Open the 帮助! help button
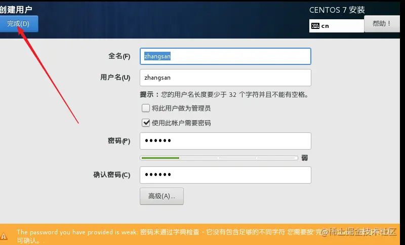This screenshot has height=245, width=405. [382, 24]
